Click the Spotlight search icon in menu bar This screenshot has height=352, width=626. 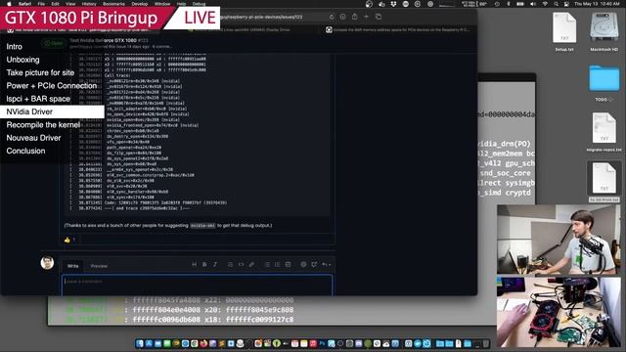pos(556,4)
